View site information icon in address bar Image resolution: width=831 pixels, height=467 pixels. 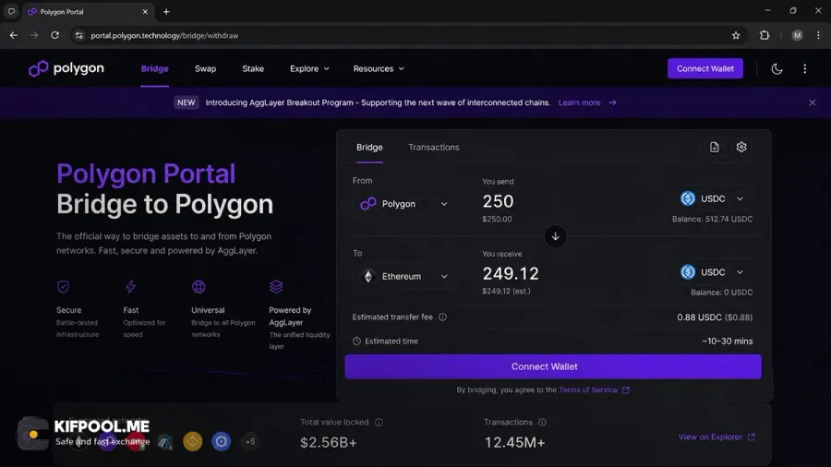(79, 35)
